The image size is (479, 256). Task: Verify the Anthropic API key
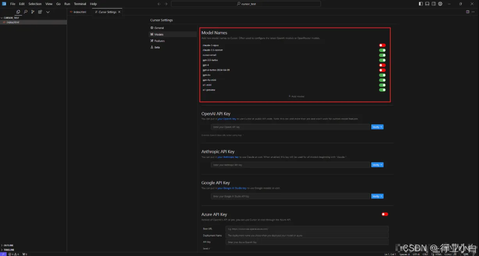coord(377,165)
